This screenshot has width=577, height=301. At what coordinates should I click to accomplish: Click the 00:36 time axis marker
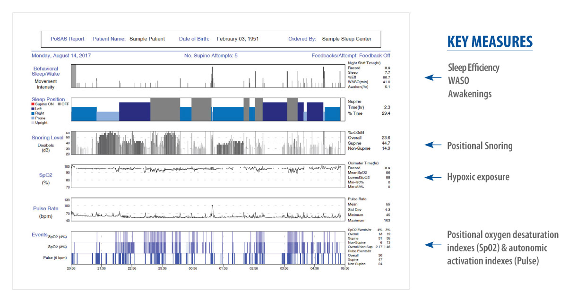[193, 268]
